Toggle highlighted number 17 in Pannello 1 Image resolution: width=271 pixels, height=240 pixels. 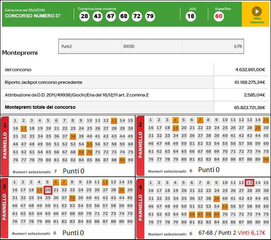tap(24, 128)
